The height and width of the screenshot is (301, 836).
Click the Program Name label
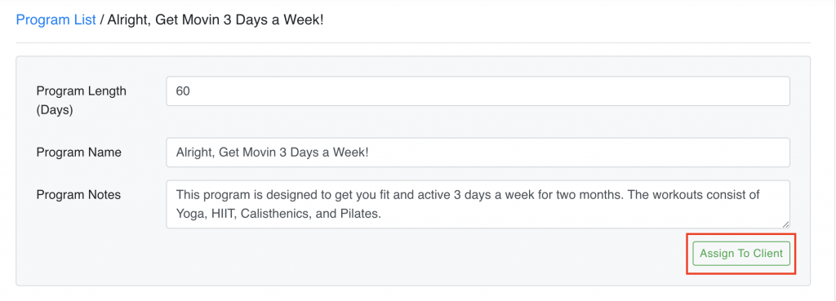pyautogui.click(x=79, y=153)
